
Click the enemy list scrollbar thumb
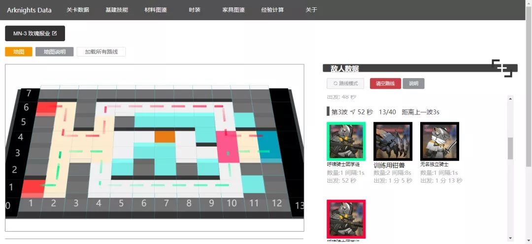[x=510, y=148]
